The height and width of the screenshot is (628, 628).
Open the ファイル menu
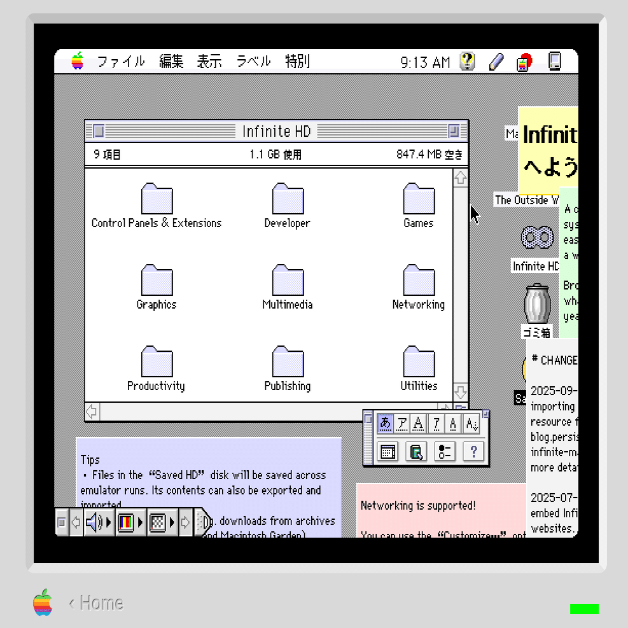121,61
